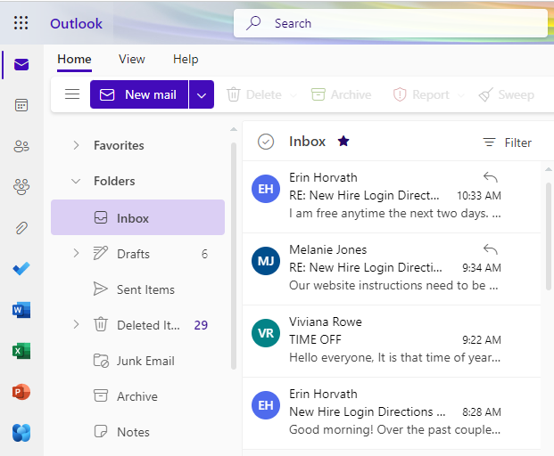Open the Groups icon
Image resolution: width=554 pixels, height=456 pixels.
[21, 186]
